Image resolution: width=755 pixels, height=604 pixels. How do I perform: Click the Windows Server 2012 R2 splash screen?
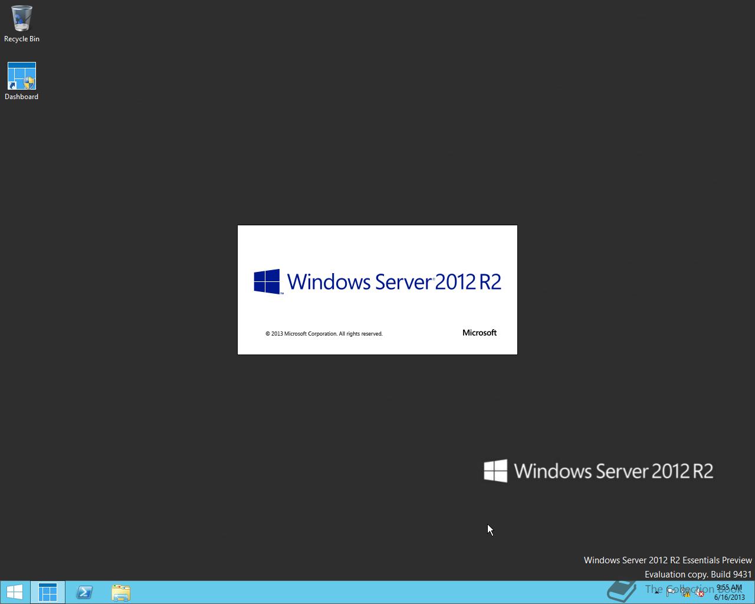click(377, 290)
